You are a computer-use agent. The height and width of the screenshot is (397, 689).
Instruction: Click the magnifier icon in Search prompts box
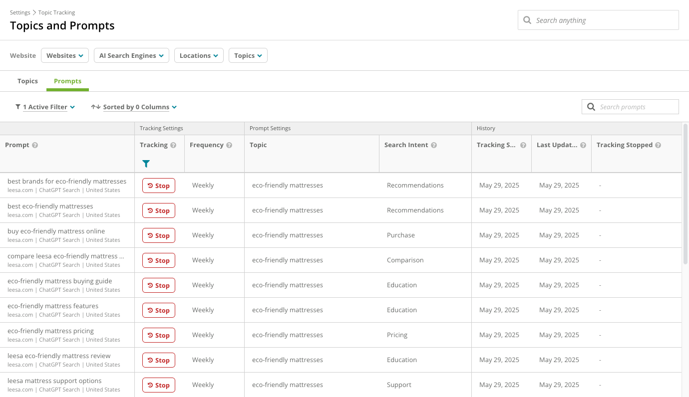coord(591,107)
